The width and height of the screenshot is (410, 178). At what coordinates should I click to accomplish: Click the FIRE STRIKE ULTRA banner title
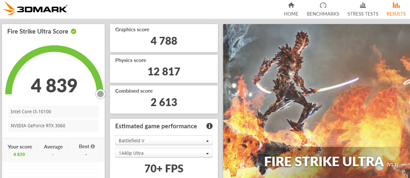click(x=324, y=162)
